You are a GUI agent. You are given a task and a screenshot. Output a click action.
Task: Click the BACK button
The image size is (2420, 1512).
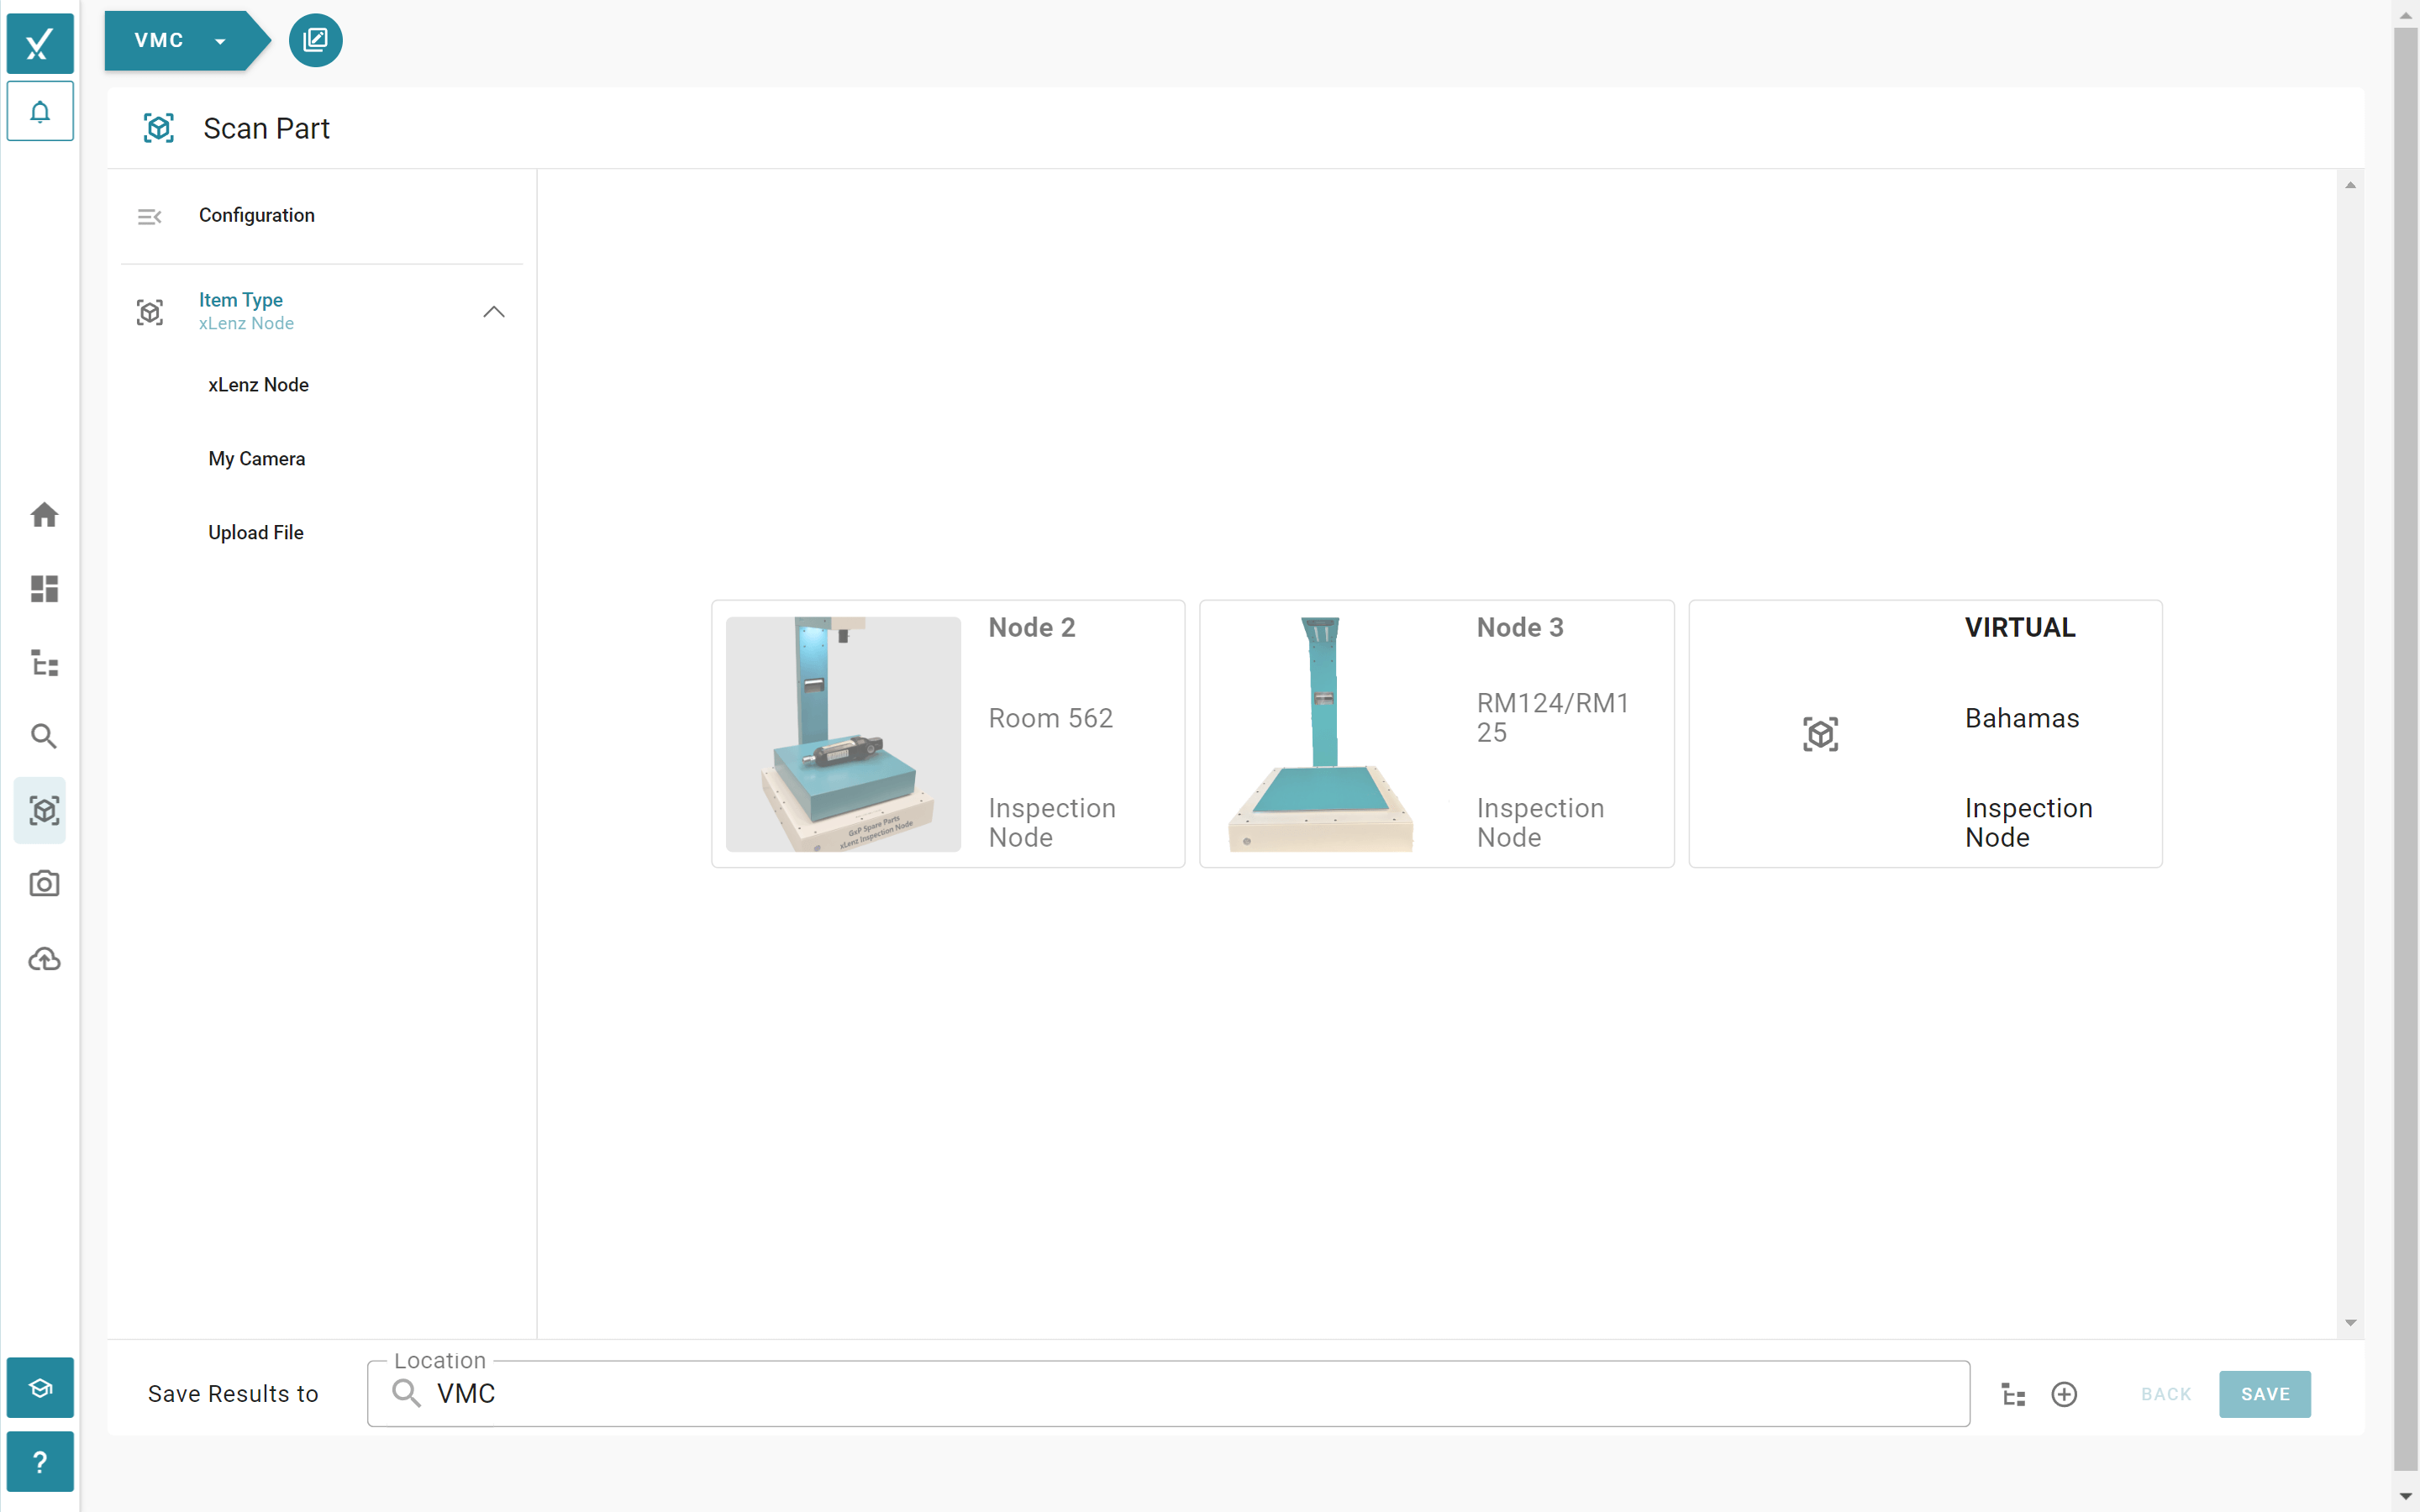2166,1393
